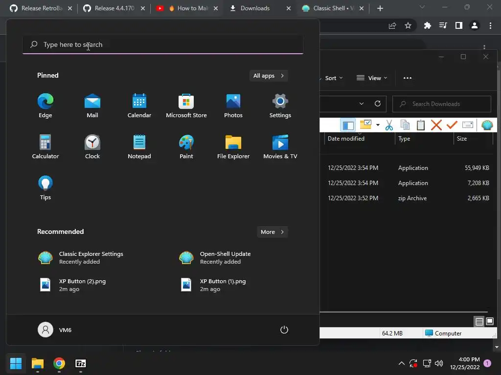Image resolution: width=501 pixels, height=375 pixels.
Task: Click the Classic Explorer cut scissors icon
Action: [389, 125]
